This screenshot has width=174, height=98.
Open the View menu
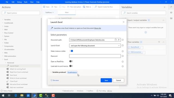pos(32,2)
